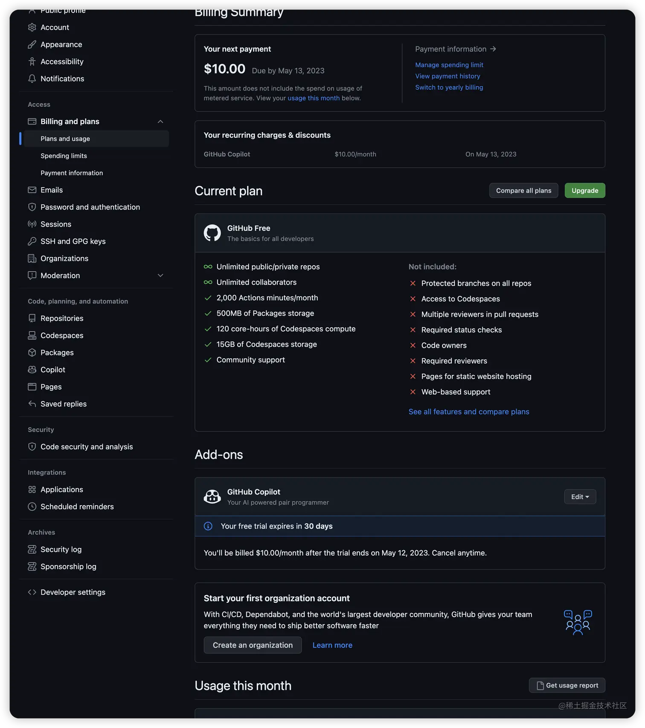The width and height of the screenshot is (645, 728).
Task: Click the Organizations building icon
Action: tap(32, 258)
